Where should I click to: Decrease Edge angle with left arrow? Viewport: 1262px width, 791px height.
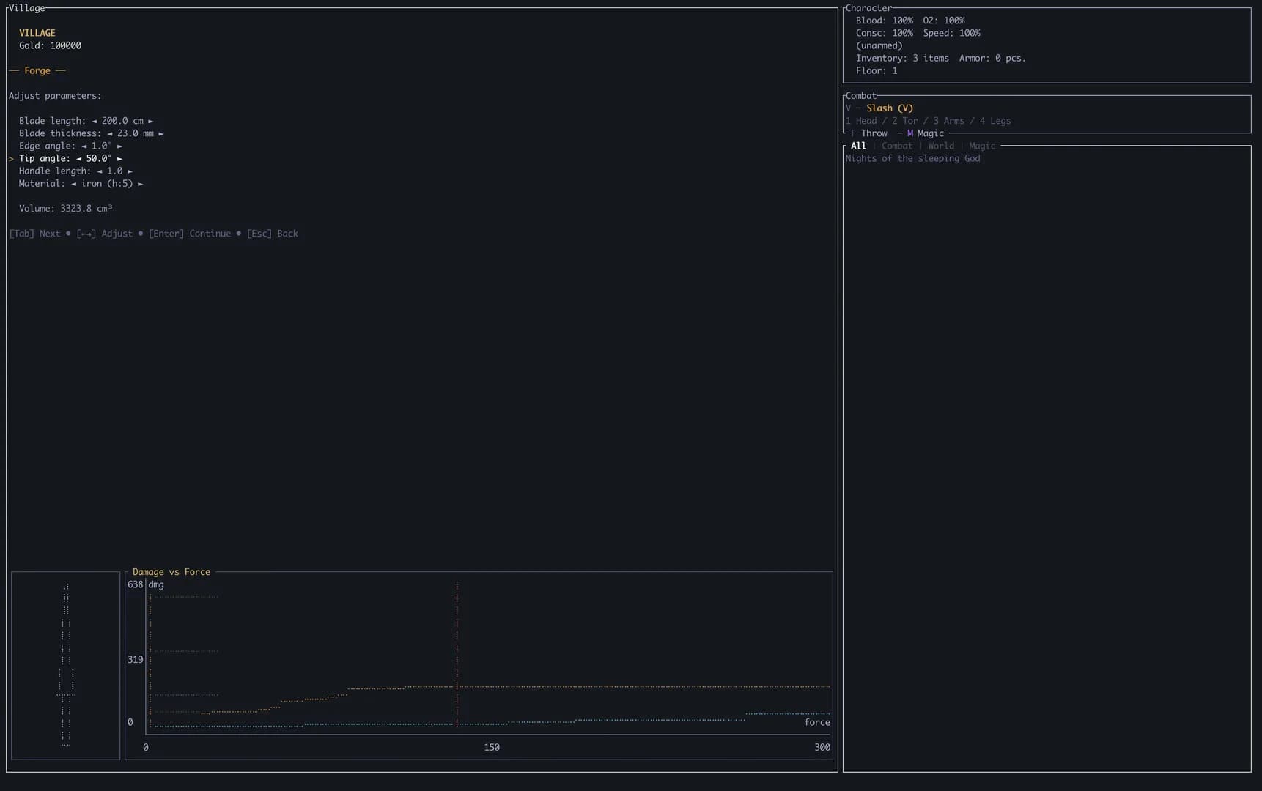pyautogui.click(x=84, y=146)
